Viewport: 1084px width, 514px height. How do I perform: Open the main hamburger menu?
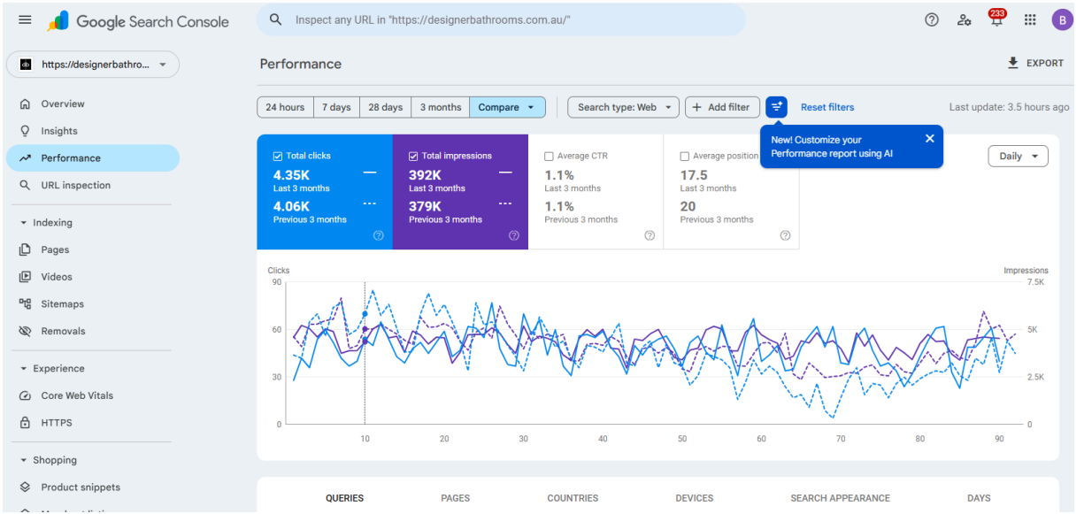(x=25, y=20)
